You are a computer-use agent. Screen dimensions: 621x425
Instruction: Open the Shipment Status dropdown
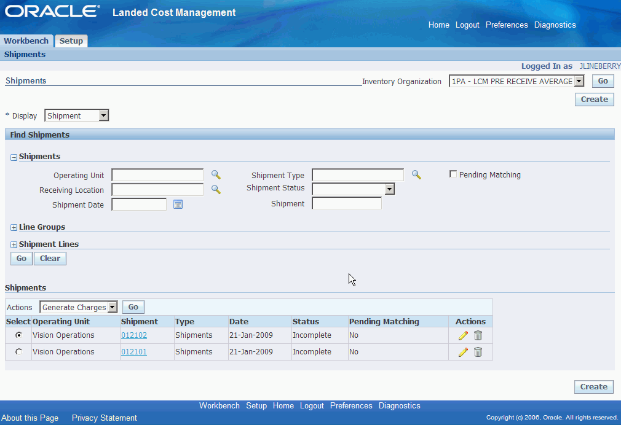[x=354, y=189]
